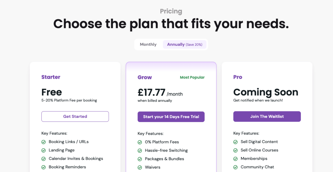This screenshot has width=333, height=172.
Task: Click checkmark next to Hassle-free Switching
Action: pos(140,151)
